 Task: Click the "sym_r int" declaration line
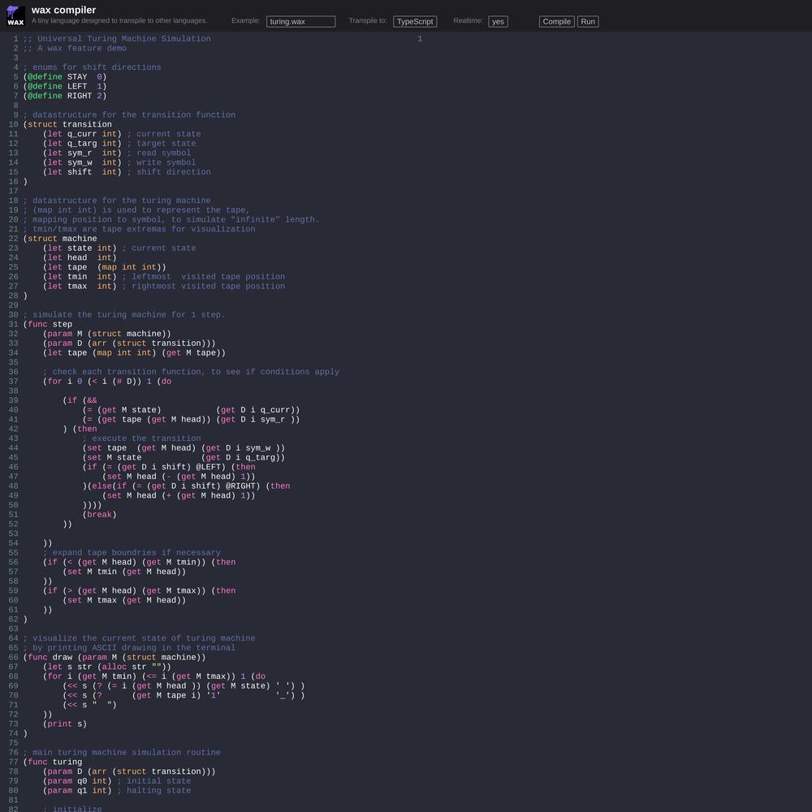116,153
